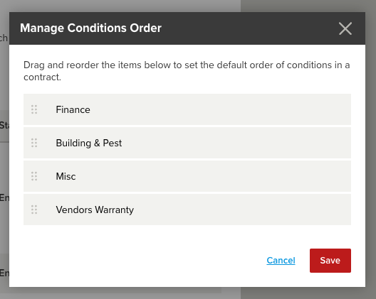Select the Vendors Warranty condition label
Image resolution: width=376 pixels, height=299 pixels.
[95, 210]
